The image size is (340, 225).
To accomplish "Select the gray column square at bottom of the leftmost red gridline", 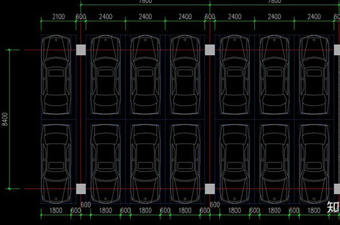I will (x=81, y=189).
